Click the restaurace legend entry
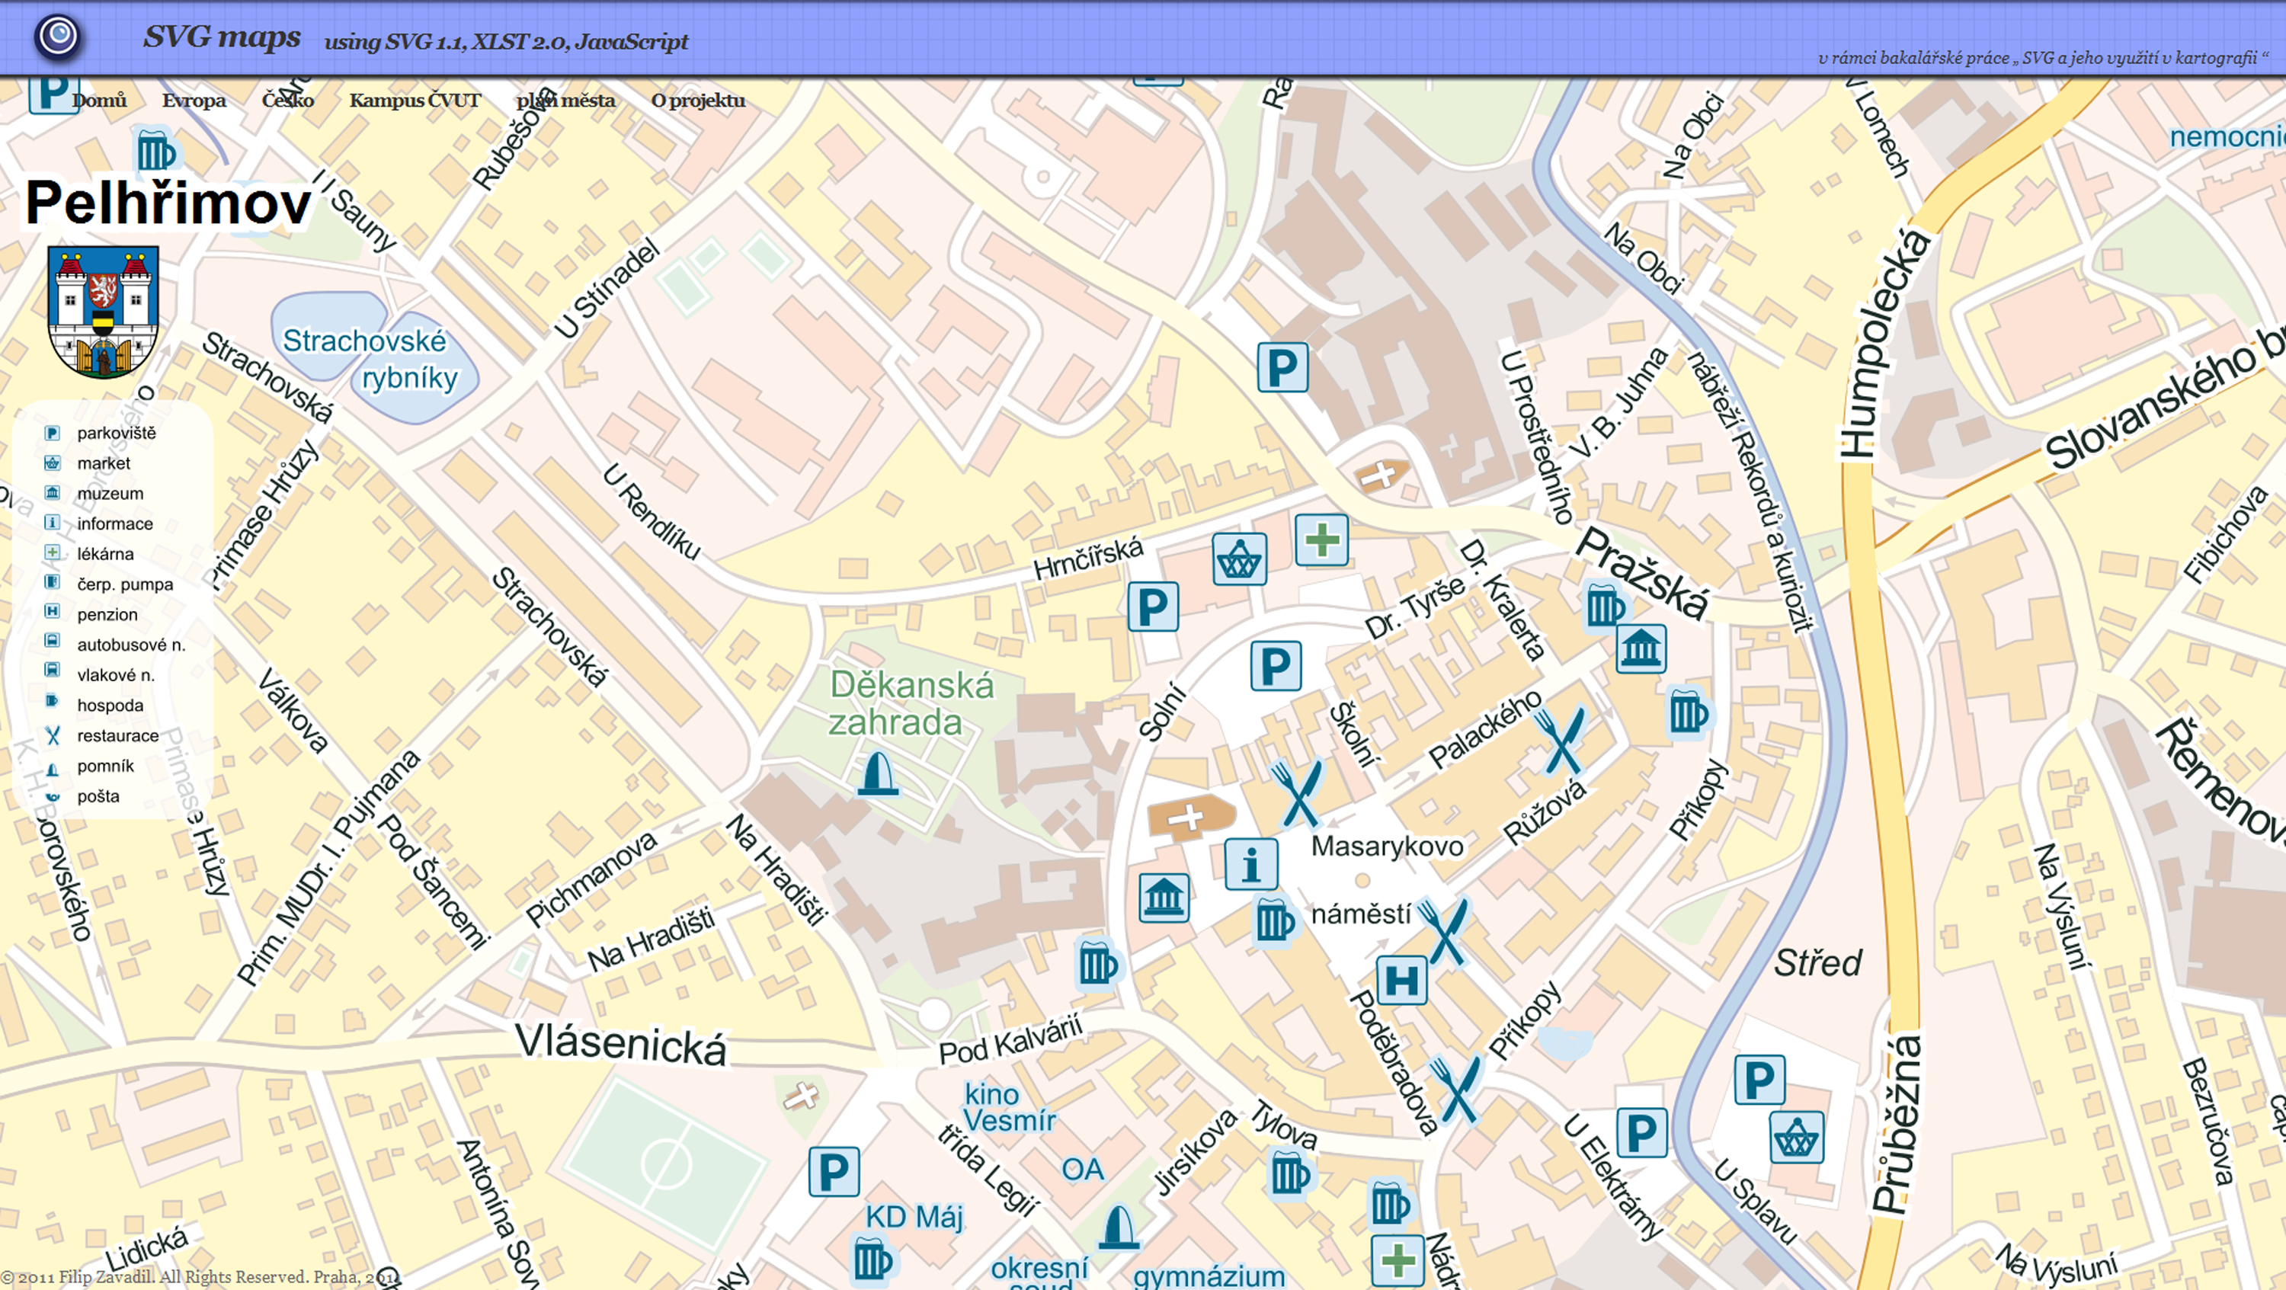The width and height of the screenshot is (2286, 1290). (102, 735)
